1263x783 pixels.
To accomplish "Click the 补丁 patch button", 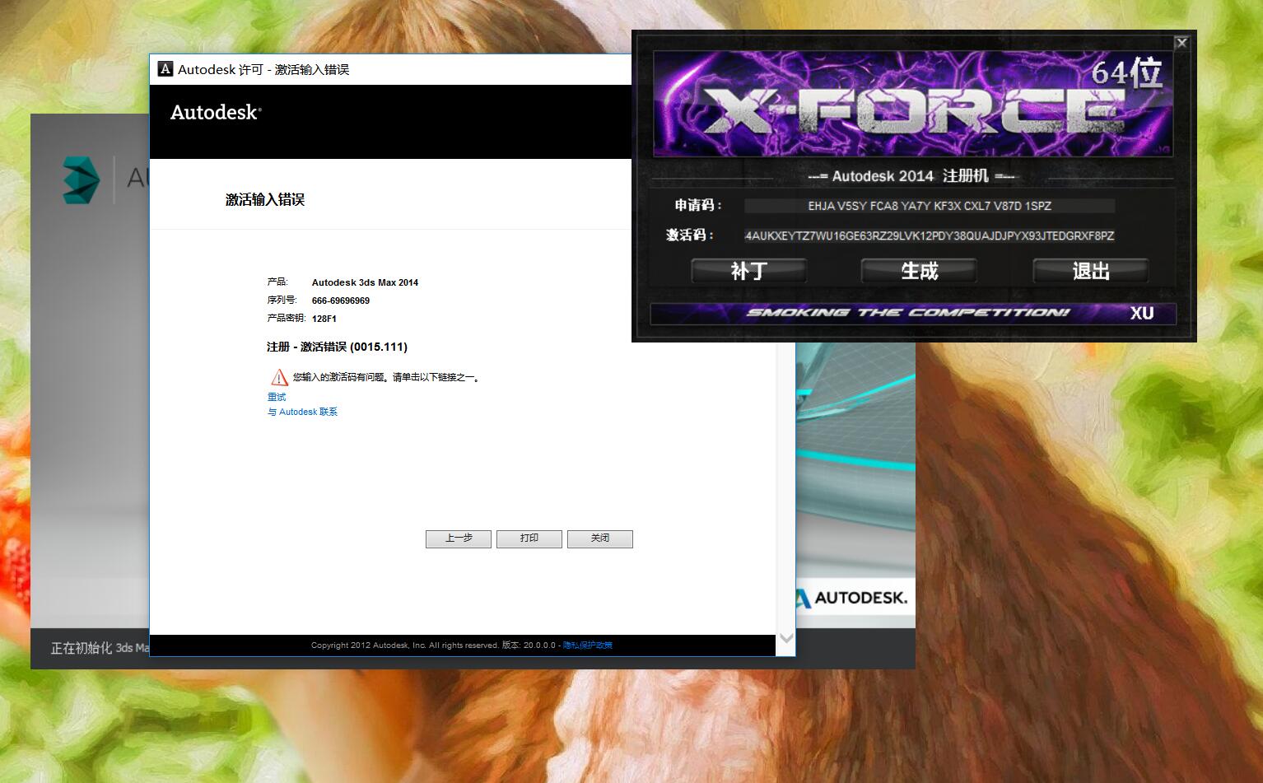I will 748,271.
